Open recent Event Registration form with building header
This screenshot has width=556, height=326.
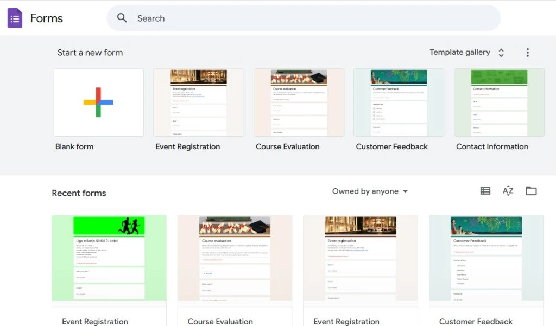click(361, 258)
